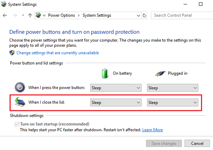Toggle Turn on fast startup checkbox
This screenshot has width=213, height=150.
17,124
